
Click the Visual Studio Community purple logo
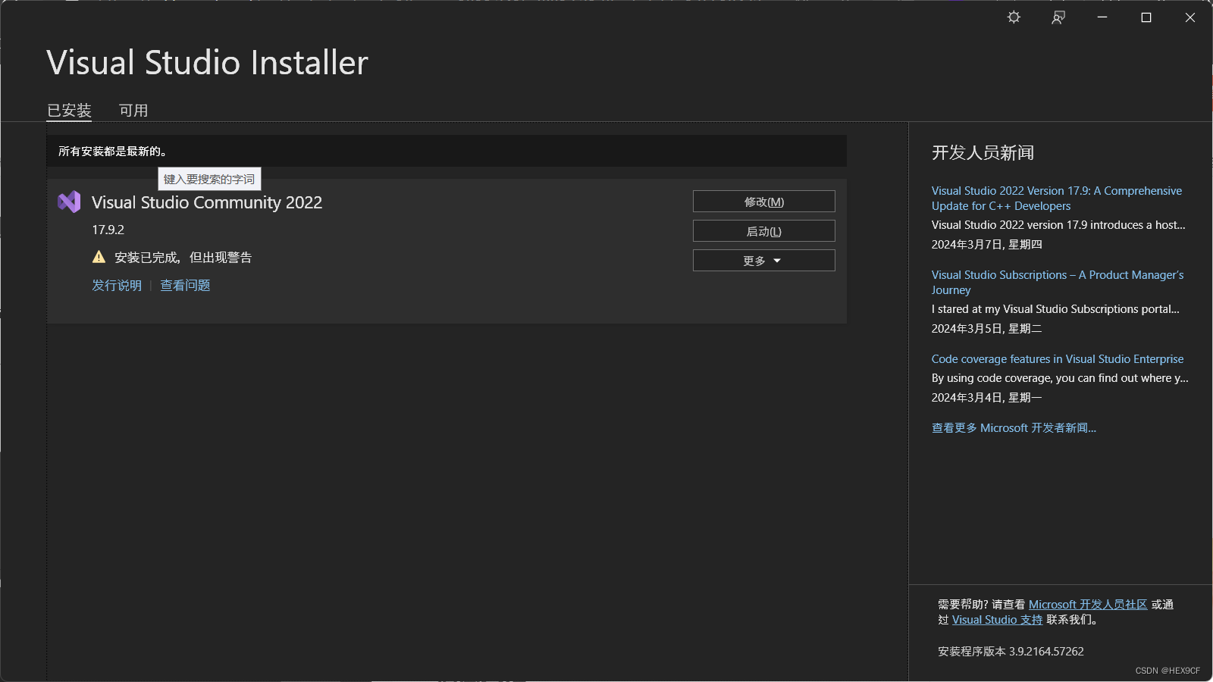(69, 202)
